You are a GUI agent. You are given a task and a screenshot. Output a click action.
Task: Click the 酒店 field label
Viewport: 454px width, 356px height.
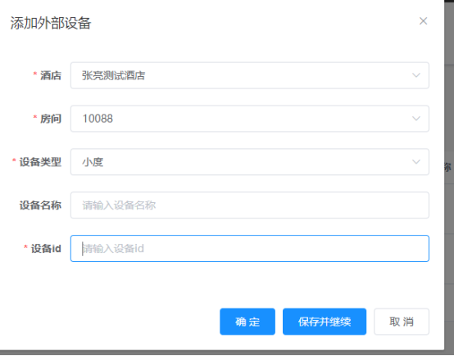coord(51,75)
